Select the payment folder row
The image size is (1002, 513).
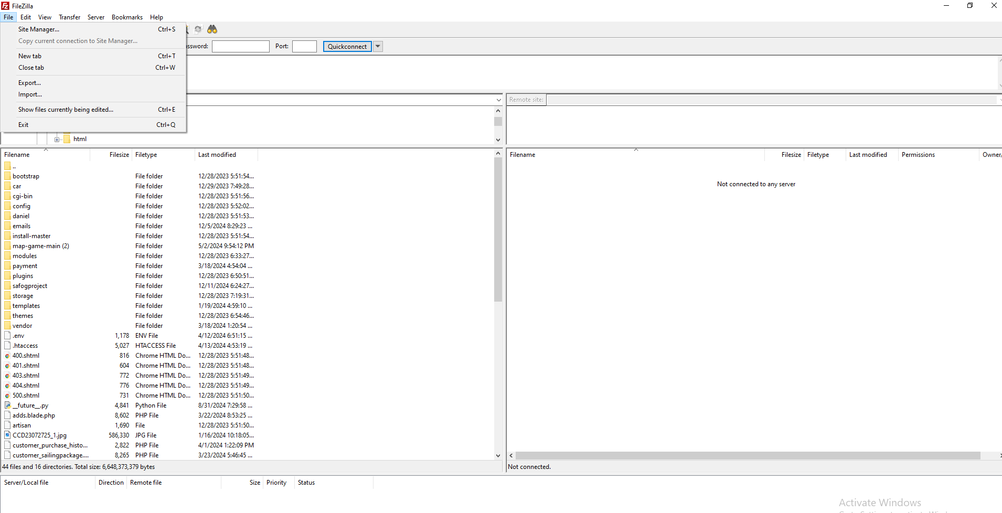click(x=129, y=266)
